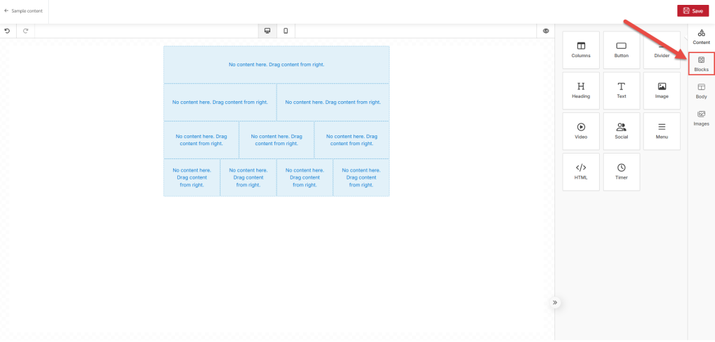Switch to mobile view
Image resolution: width=715 pixels, height=342 pixels.
click(x=286, y=31)
